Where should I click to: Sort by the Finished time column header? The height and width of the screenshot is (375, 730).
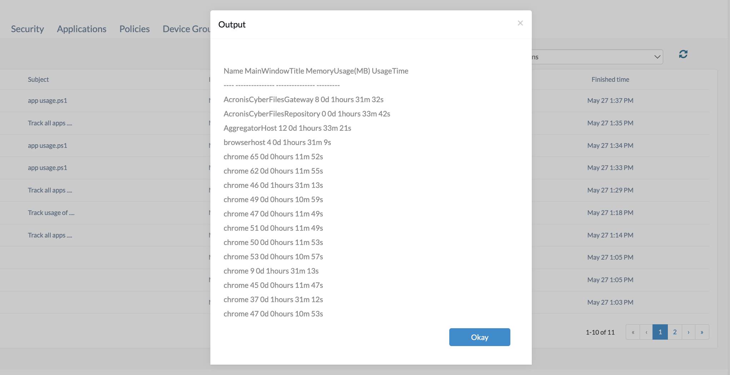pos(610,80)
